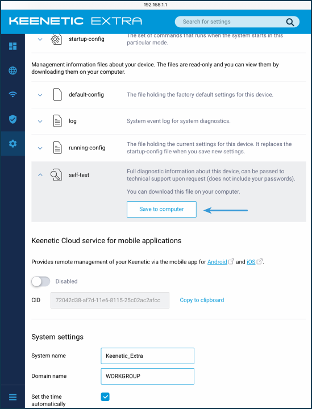Open the dashboard icon in sidebar
Screen dimensions: 312x409
(13, 46)
